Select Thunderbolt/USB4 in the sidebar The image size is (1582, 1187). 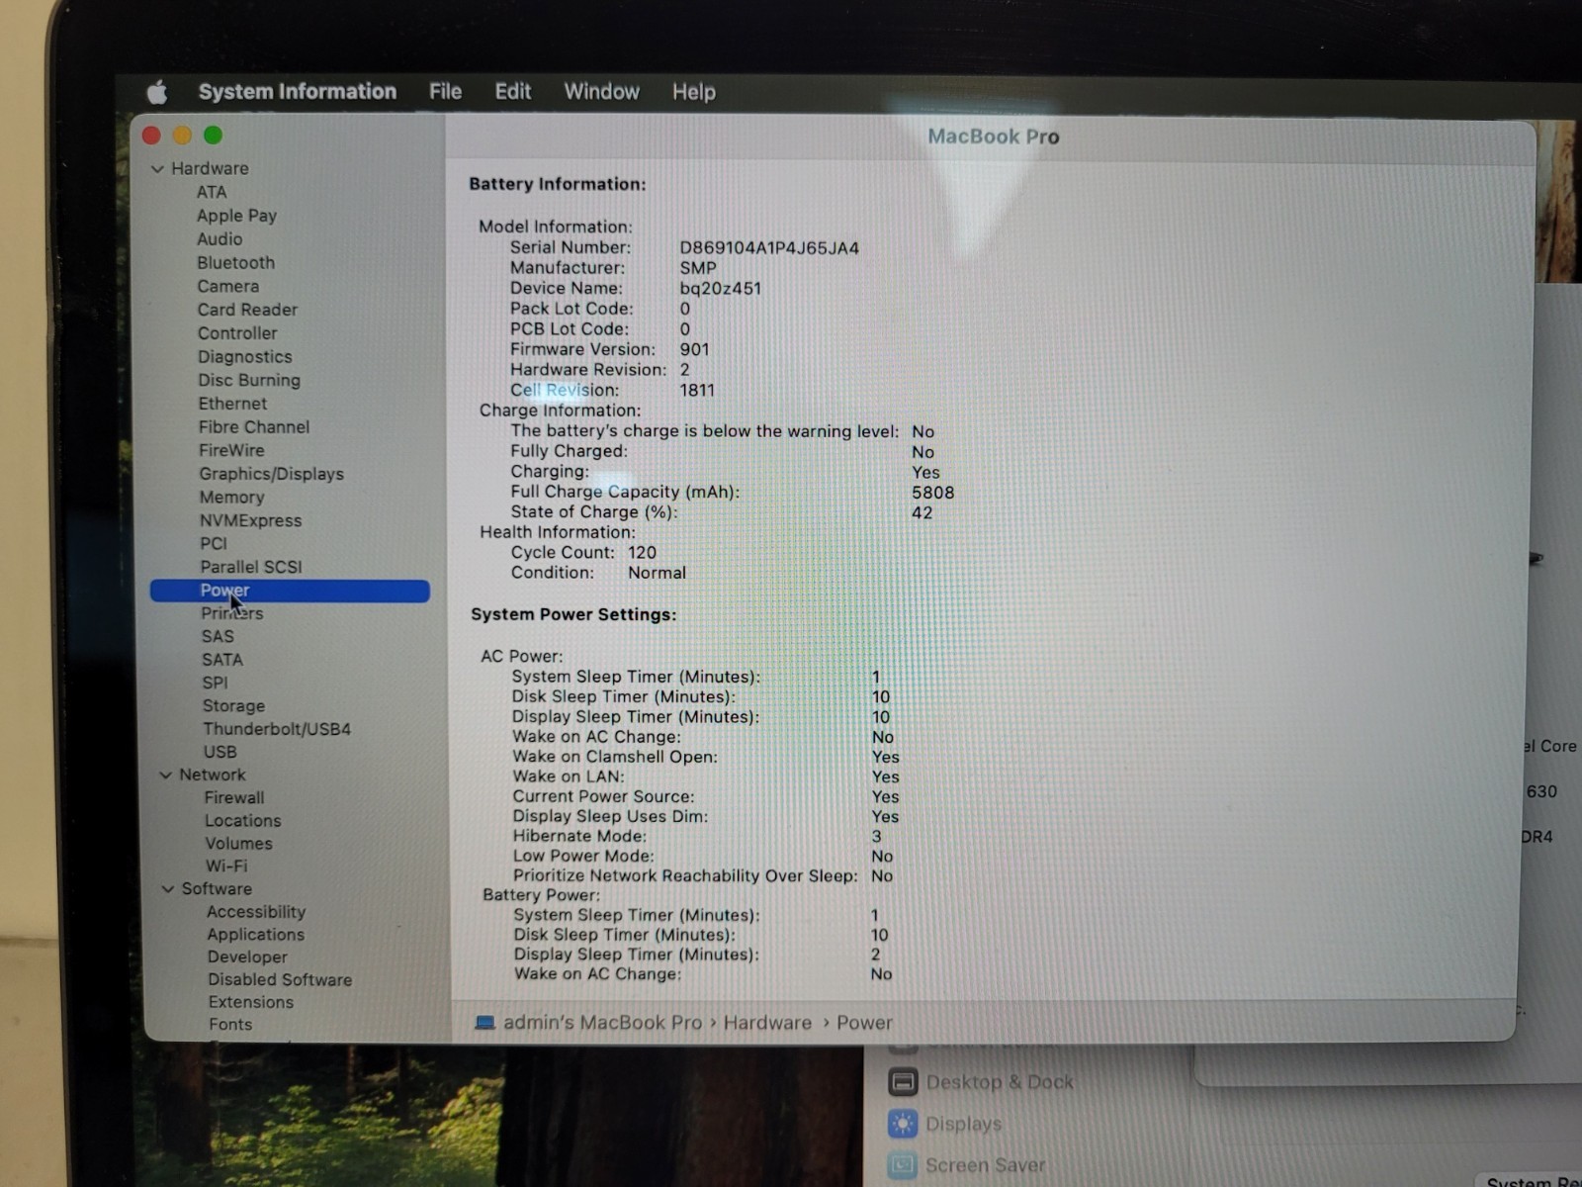(277, 730)
